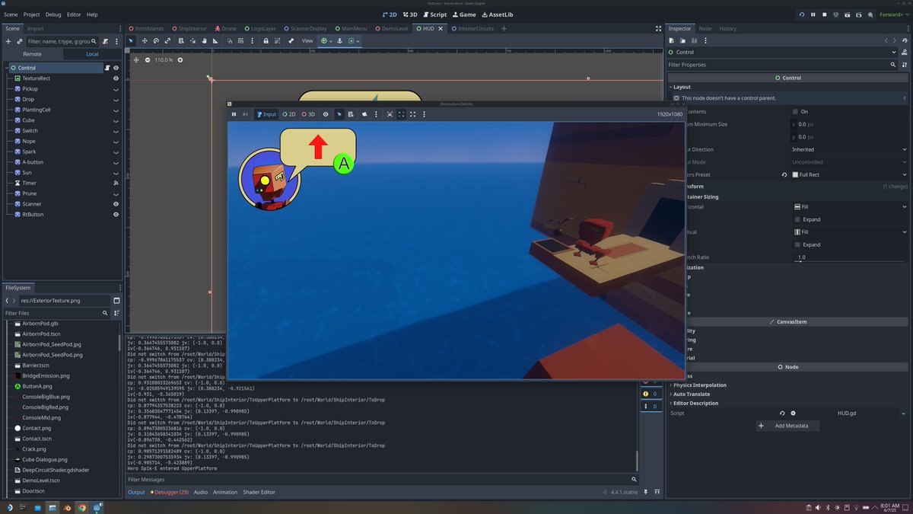Hide the Scanner node in the scene tree
Viewport: 913px width, 514px height.
[x=116, y=203]
